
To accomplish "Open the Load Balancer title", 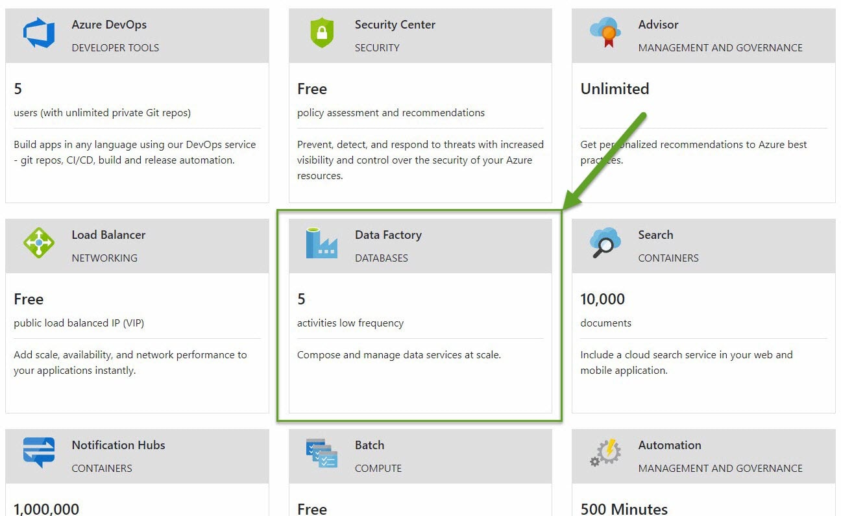I will (108, 235).
